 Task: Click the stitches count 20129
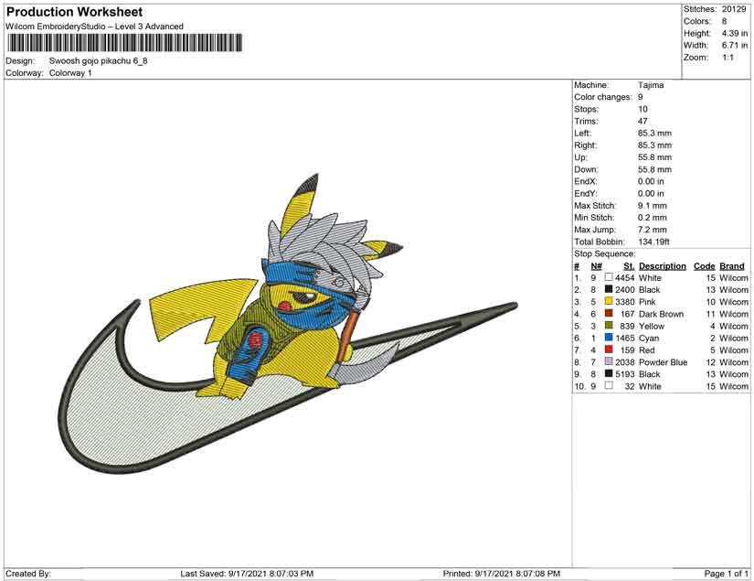(x=733, y=9)
